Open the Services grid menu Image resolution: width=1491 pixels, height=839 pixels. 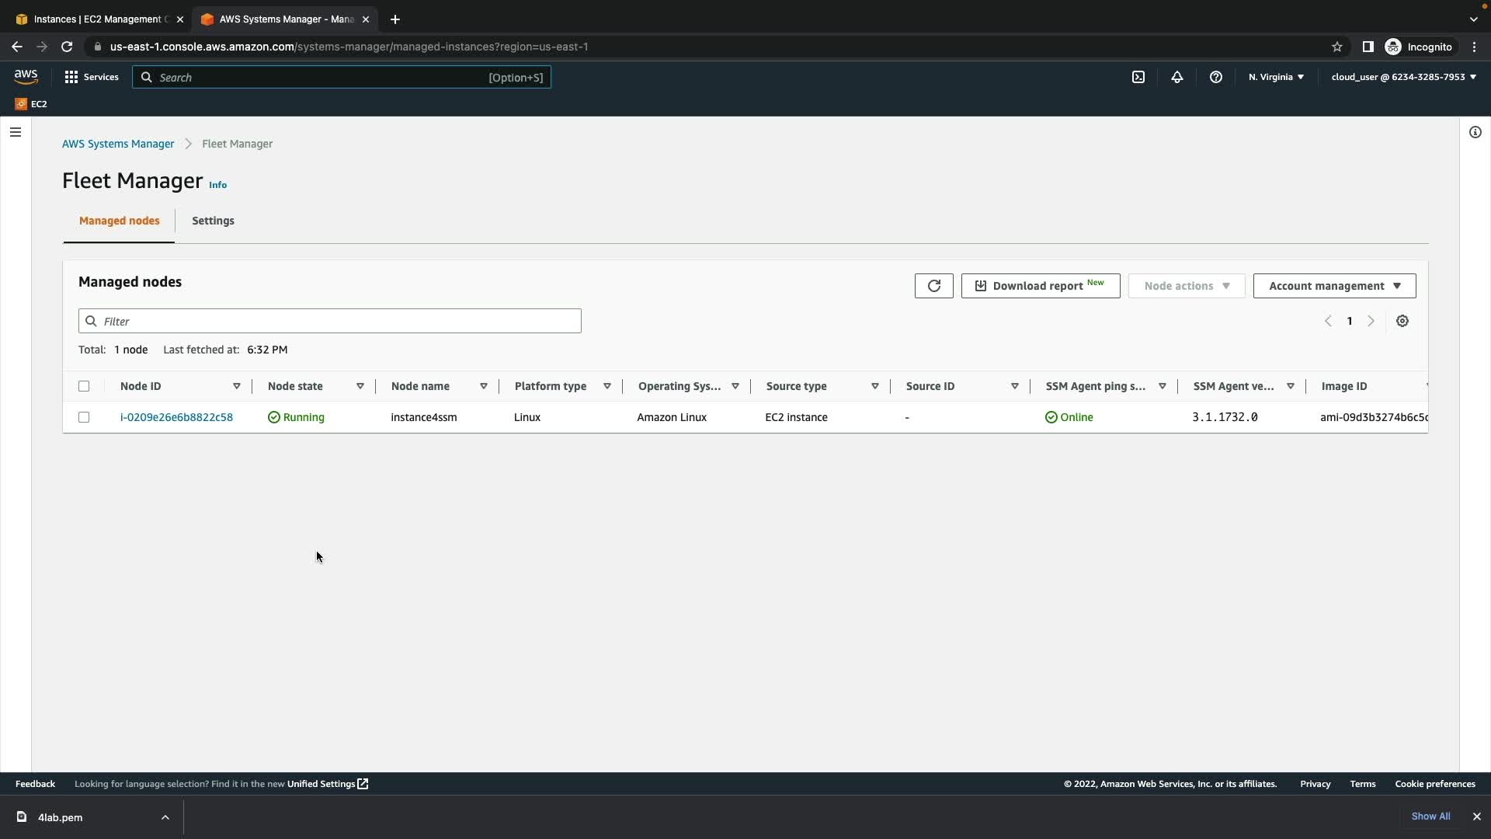(92, 77)
